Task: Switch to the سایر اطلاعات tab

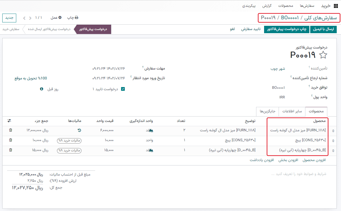Action: (x=292, y=111)
